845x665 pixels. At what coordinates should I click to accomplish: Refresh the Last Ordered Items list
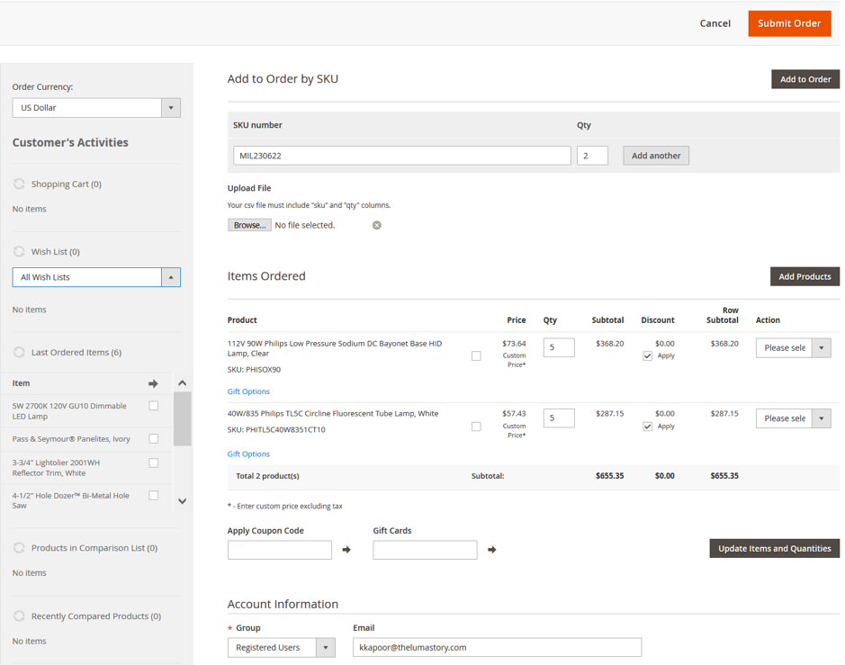(x=19, y=352)
